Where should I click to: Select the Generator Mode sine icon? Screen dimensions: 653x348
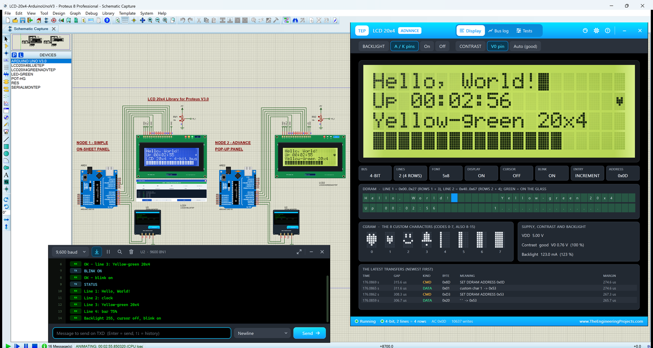pyautogui.click(x=6, y=117)
